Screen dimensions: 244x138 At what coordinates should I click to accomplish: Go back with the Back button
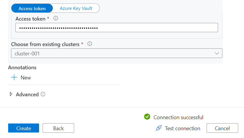pos(58,128)
